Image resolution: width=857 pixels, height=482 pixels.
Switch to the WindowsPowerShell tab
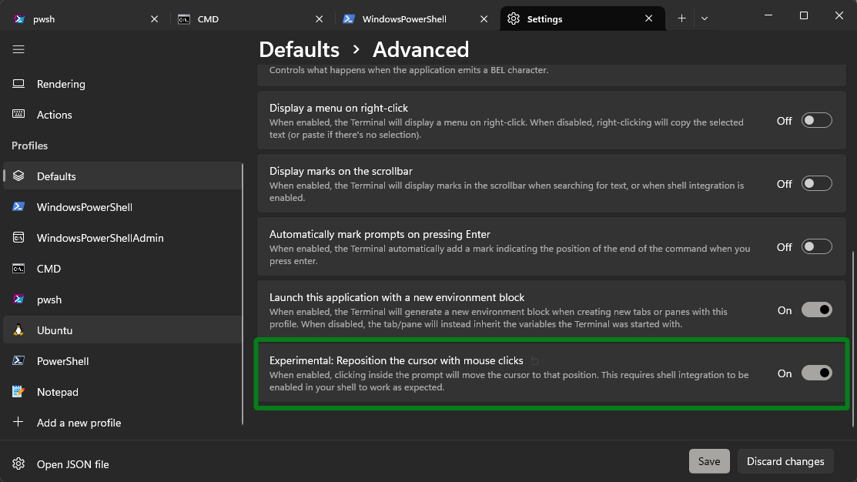416,19
